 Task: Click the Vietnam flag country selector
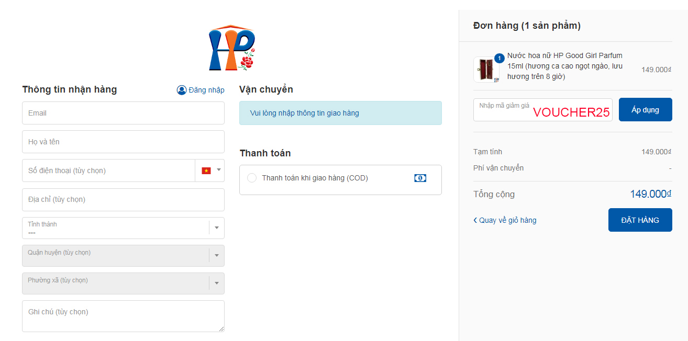click(206, 170)
